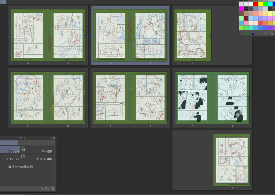Close the サブツール palette
The image size is (275, 195).
click(54, 138)
